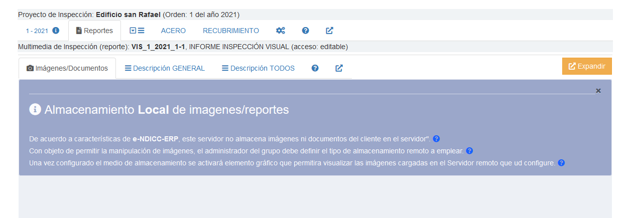
Task: Close the local storage info panel
Action: 598,91
